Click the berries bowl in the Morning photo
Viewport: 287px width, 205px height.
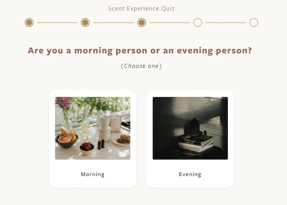click(x=87, y=148)
